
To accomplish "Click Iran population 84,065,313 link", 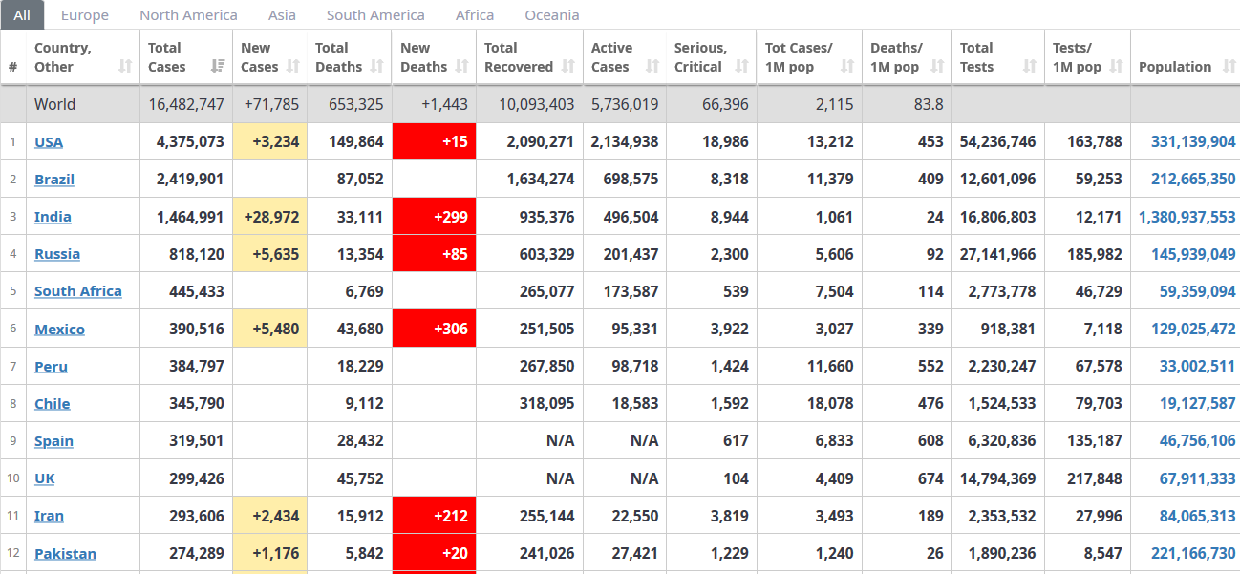I will point(1198,516).
